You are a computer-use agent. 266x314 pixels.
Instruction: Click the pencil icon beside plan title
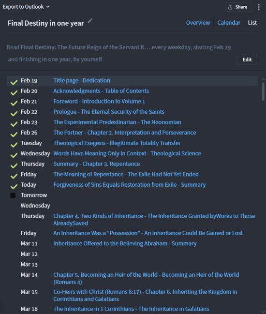tap(90, 21)
